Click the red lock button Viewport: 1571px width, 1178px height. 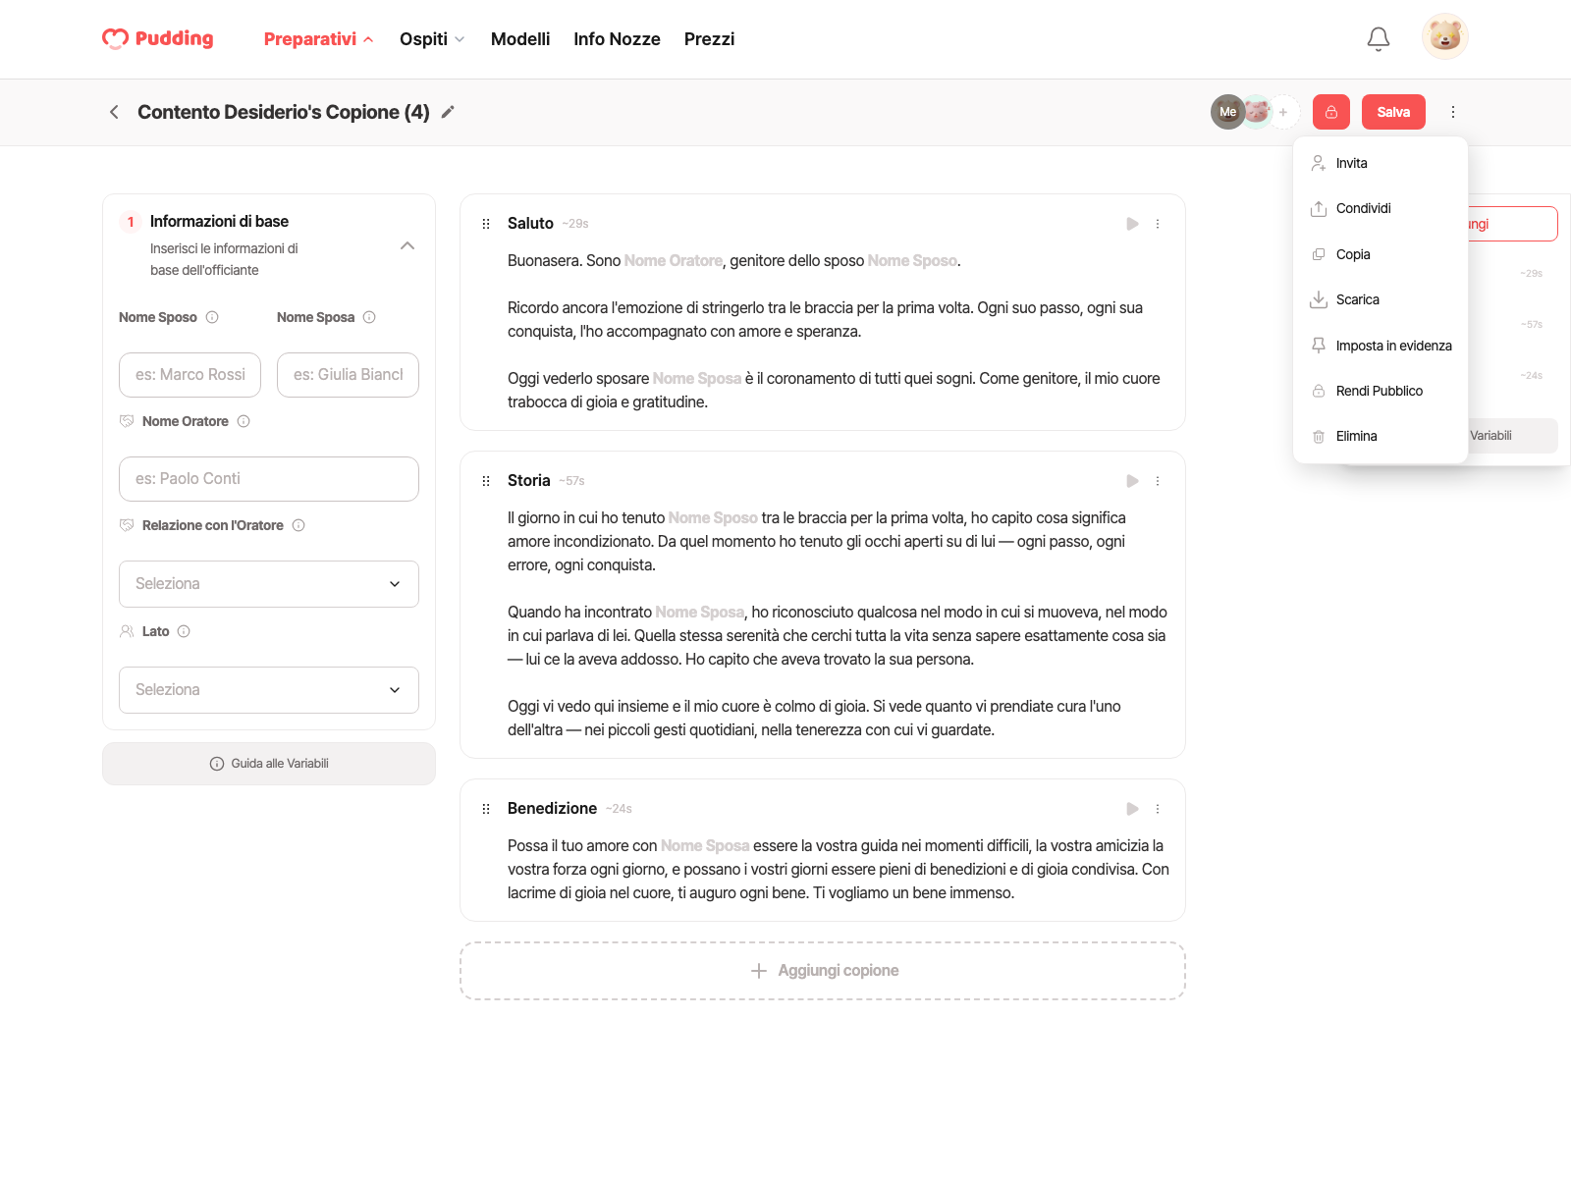[1331, 112]
